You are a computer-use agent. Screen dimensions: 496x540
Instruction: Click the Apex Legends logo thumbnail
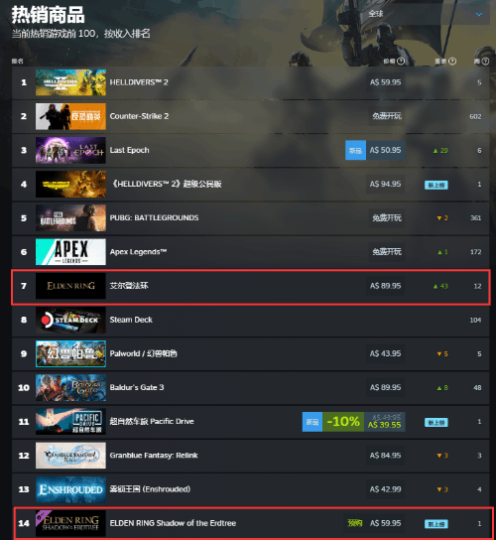[70, 252]
